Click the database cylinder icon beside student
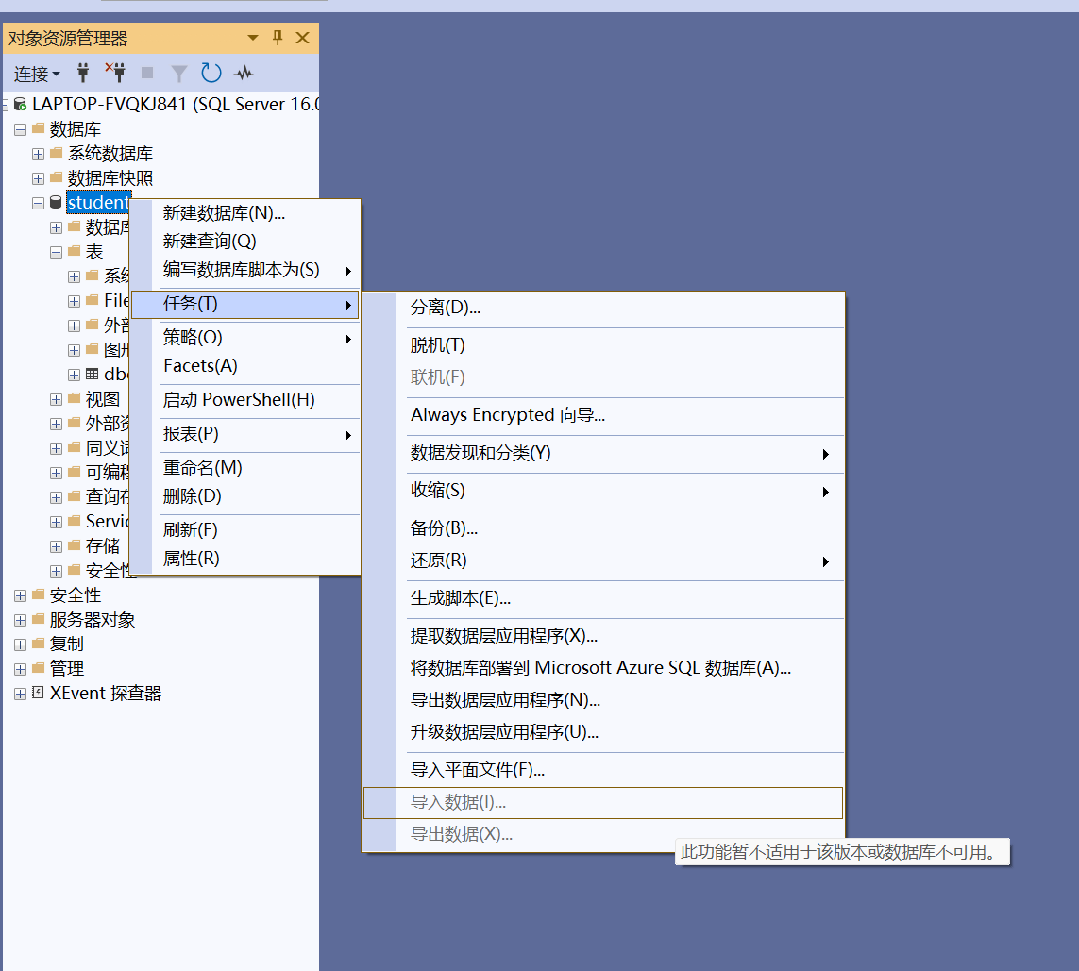 click(55, 202)
